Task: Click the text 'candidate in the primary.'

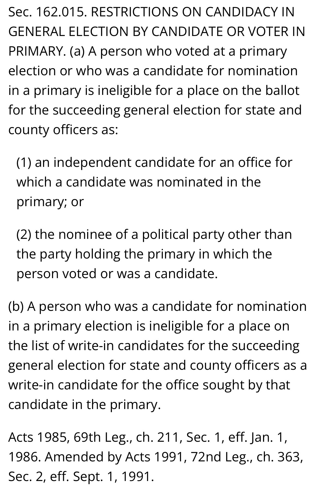Action: point(84,404)
